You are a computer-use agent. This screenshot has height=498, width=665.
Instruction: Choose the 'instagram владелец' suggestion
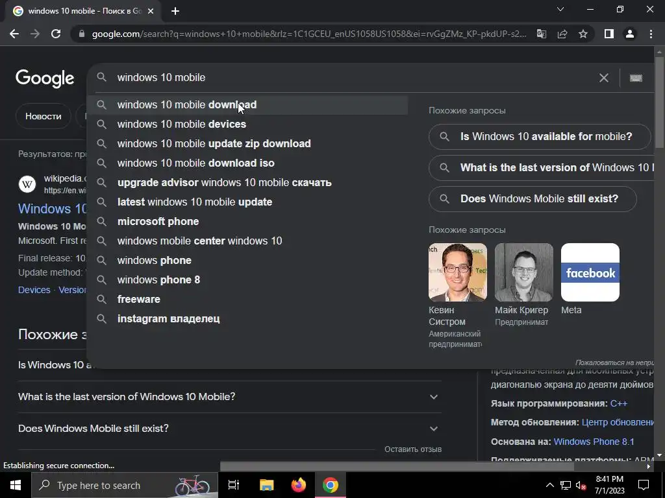click(x=247, y=319)
